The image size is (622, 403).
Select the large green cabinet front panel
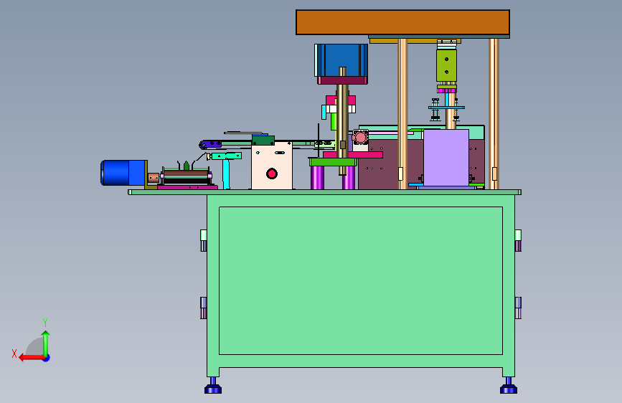coord(361,280)
